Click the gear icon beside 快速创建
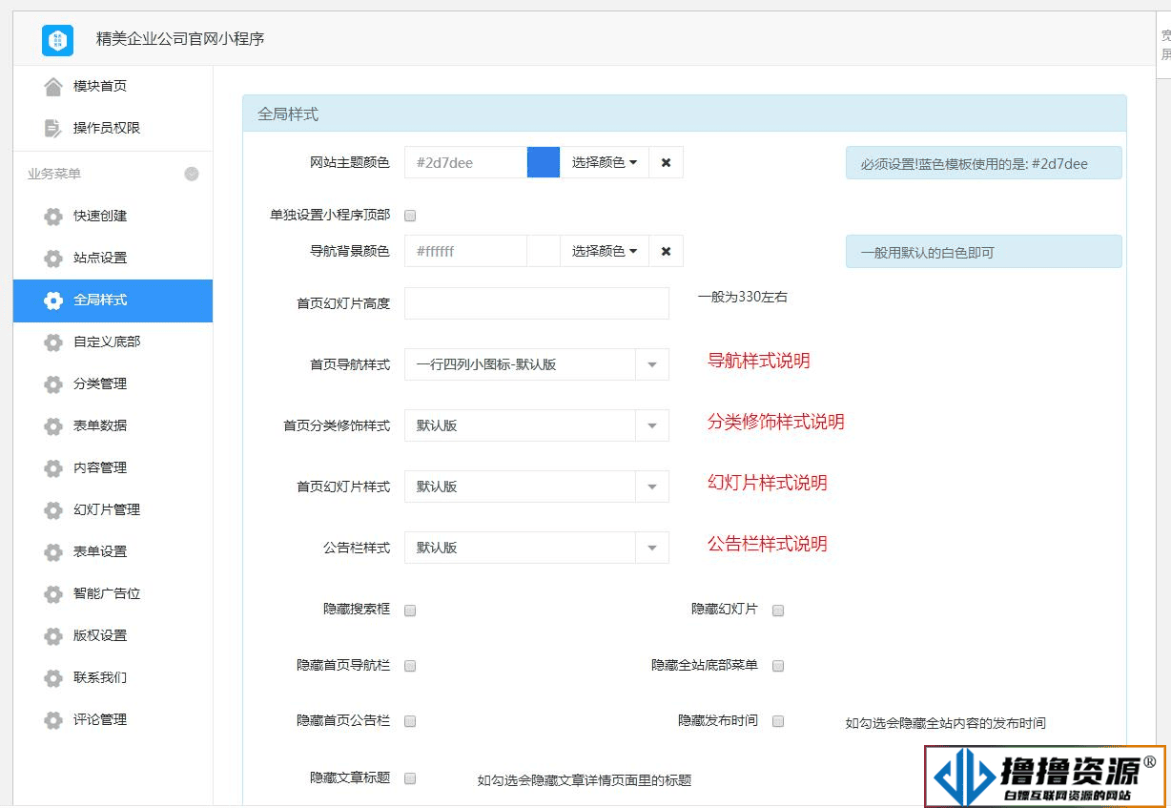Image resolution: width=1171 pixels, height=808 pixels. click(x=53, y=216)
